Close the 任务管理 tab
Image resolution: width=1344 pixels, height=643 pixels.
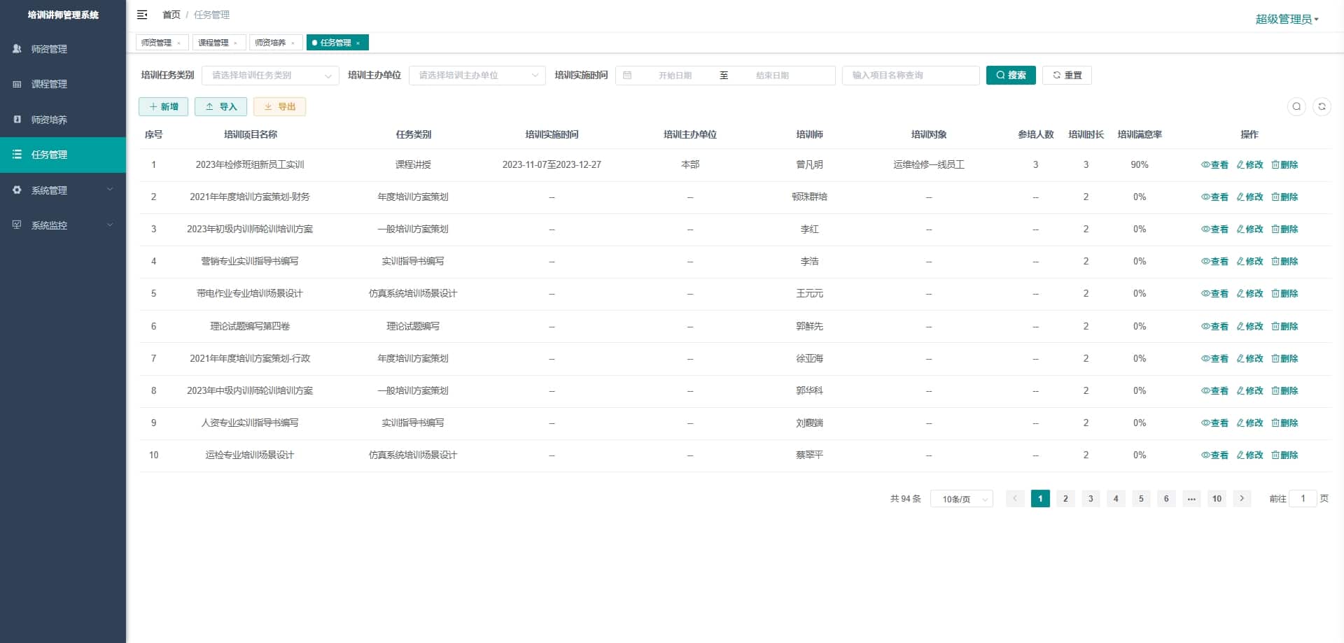[358, 43]
